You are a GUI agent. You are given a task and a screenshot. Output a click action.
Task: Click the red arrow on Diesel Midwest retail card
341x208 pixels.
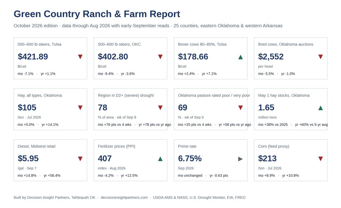coord(80,159)
